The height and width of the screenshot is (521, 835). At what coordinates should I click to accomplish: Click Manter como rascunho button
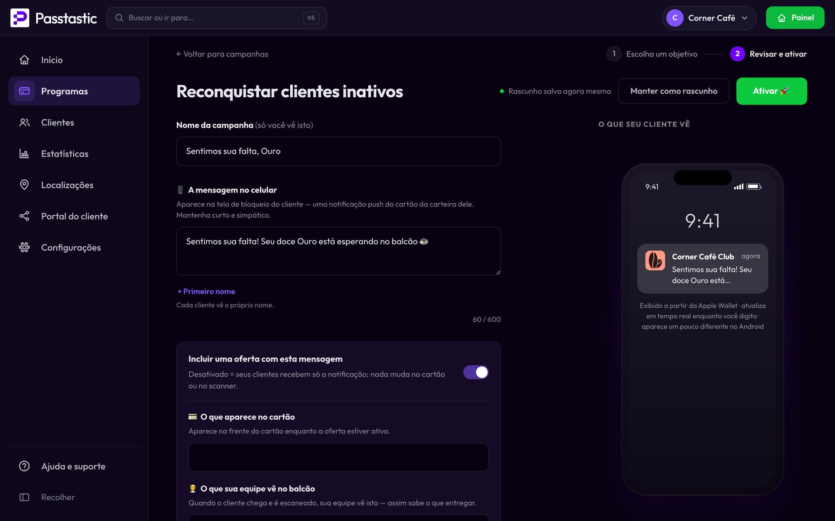click(674, 91)
